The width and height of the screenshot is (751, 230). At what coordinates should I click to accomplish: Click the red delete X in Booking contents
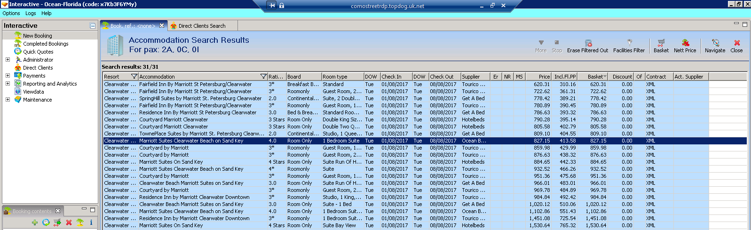[x=69, y=222]
